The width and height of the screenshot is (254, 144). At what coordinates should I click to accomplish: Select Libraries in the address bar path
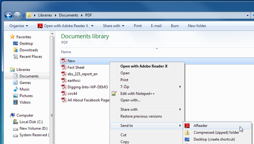(45, 15)
